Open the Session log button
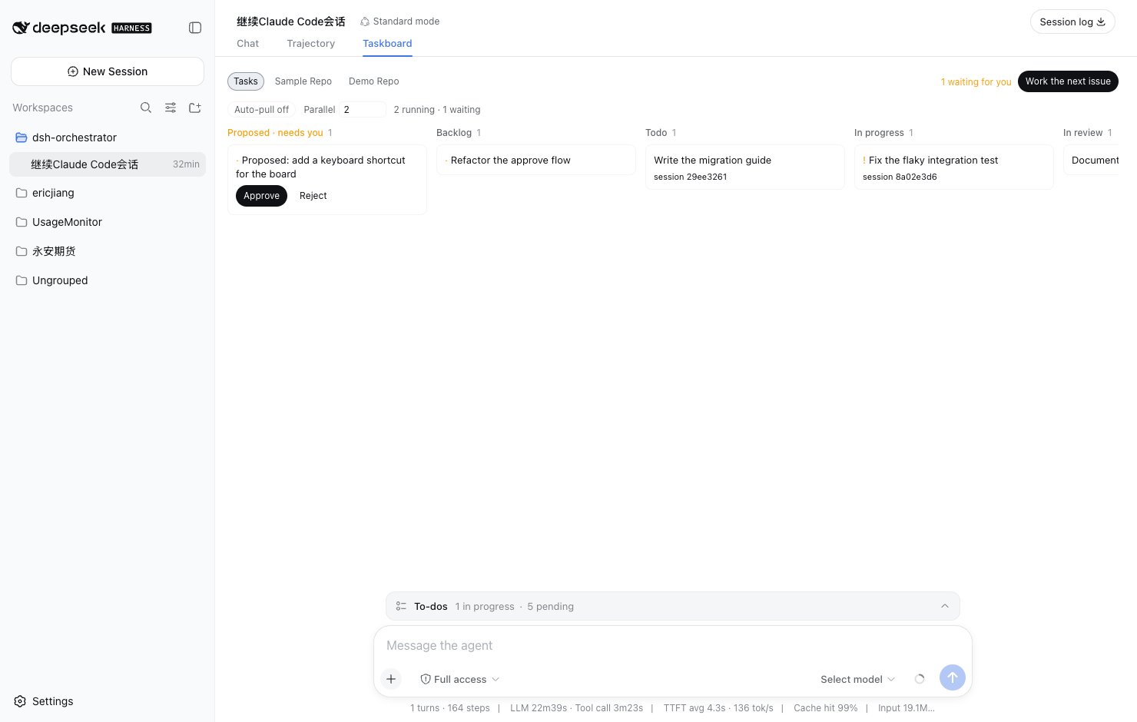The height and width of the screenshot is (722, 1137). tap(1072, 22)
